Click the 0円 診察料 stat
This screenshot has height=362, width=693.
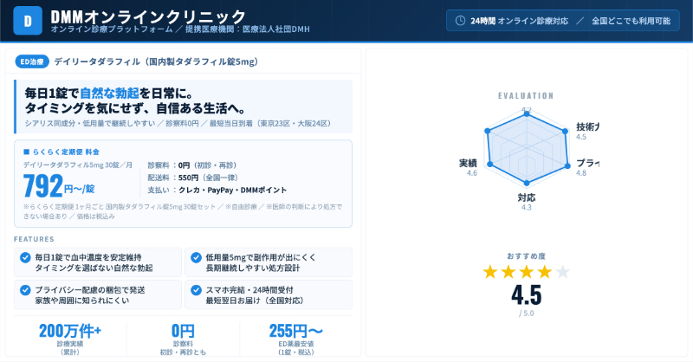(x=183, y=334)
